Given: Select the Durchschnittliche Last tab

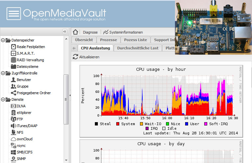Looking at the screenshot, I should tap(138, 48).
